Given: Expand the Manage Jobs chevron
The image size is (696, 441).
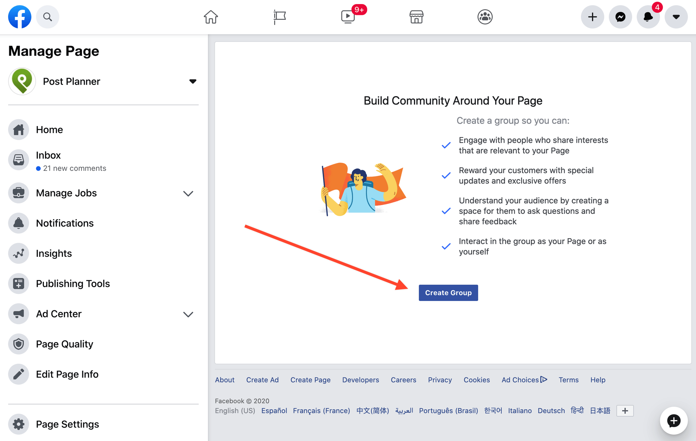Looking at the screenshot, I should point(188,193).
